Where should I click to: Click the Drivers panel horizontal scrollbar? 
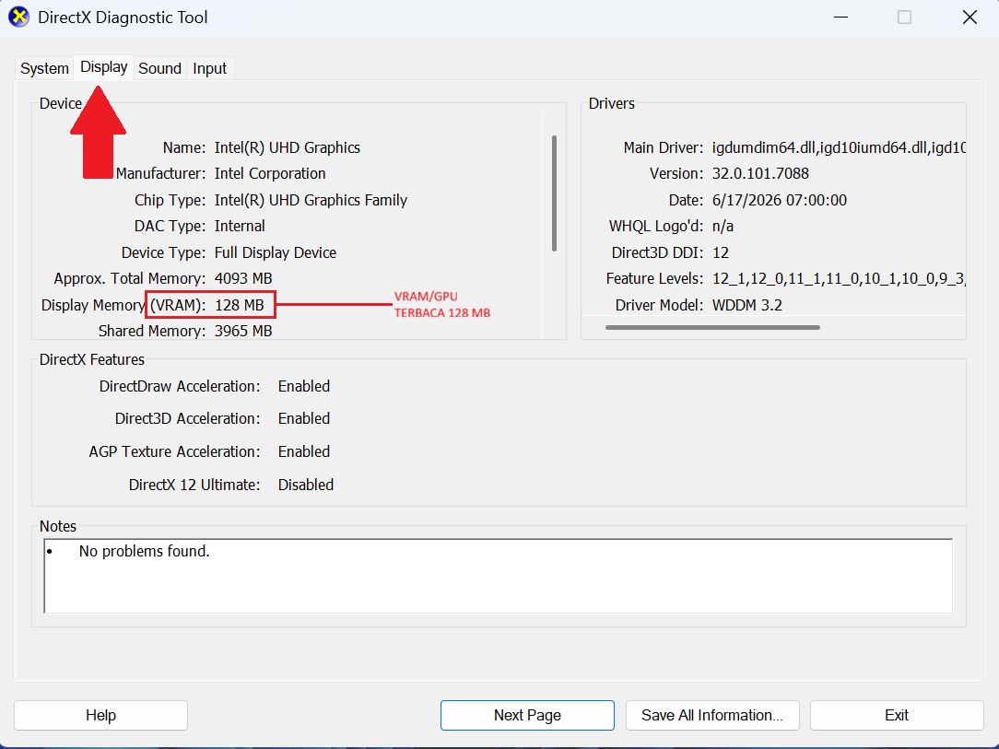(x=712, y=327)
